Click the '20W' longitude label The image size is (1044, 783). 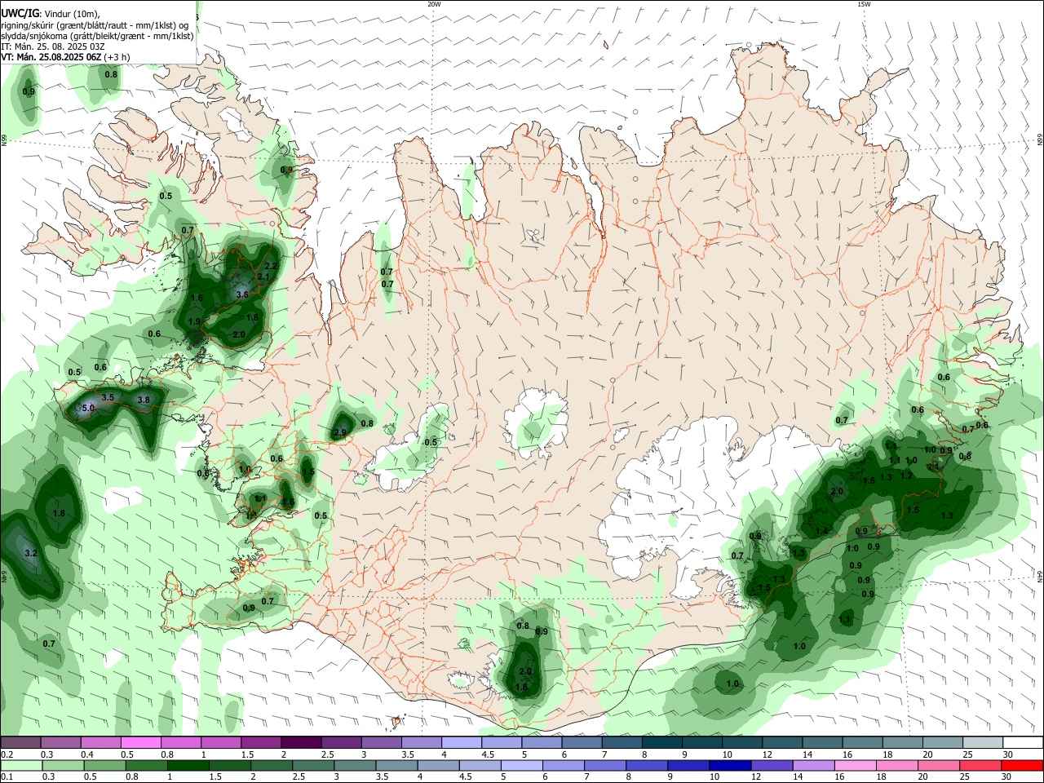click(434, 4)
